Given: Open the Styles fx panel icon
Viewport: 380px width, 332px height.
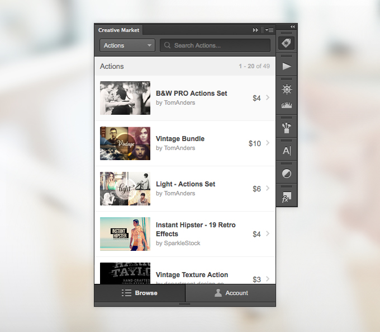Looking at the screenshot, I should click(287, 197).
